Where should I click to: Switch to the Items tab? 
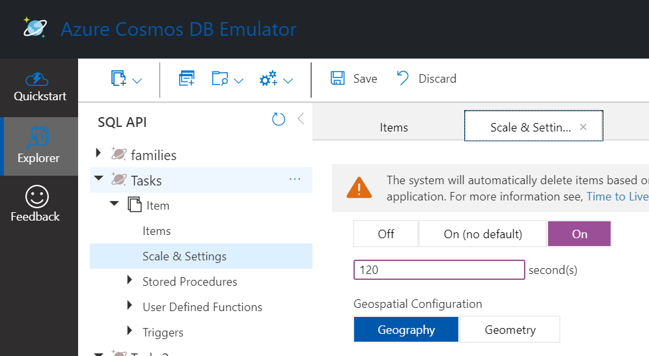click(x=394, y=128)
